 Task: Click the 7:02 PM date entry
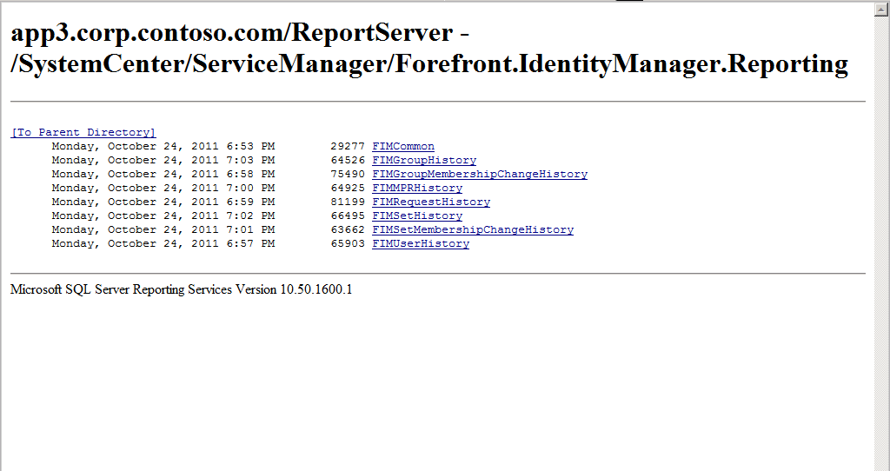pos(163,216)
